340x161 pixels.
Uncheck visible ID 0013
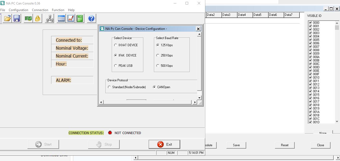click(310, 88)
